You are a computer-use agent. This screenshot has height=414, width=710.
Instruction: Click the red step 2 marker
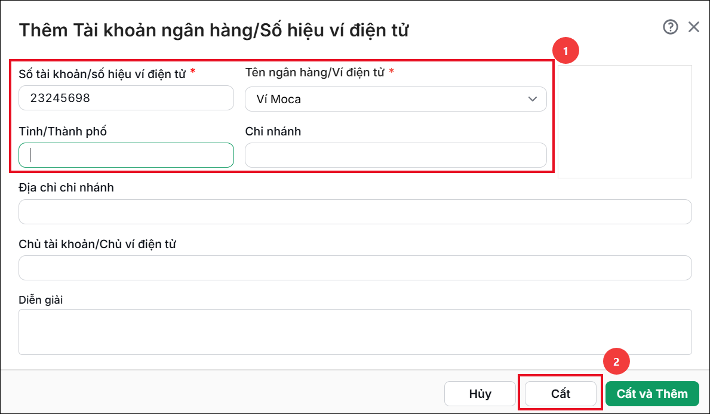(x=616, y=362)
